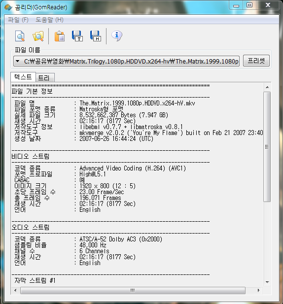The width and height of the screenshot is (283, 304).
Task: Click the file path combo box field
Action: tap(127, 61)
